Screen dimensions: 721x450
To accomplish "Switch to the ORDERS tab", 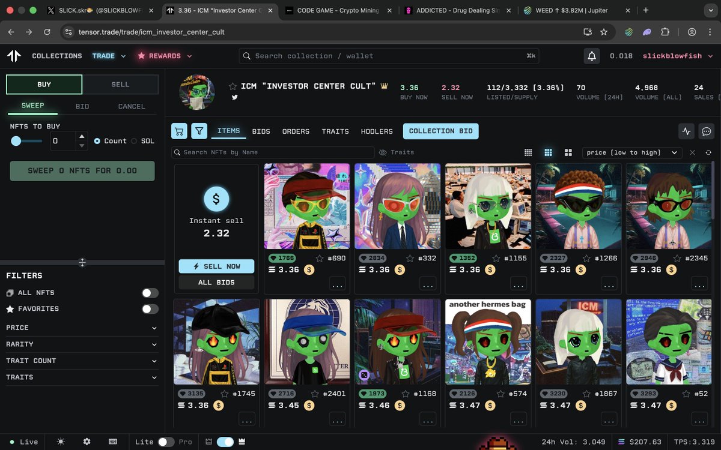I will 296,131.
